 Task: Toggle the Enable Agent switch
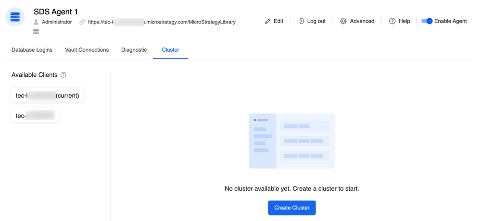427,21
